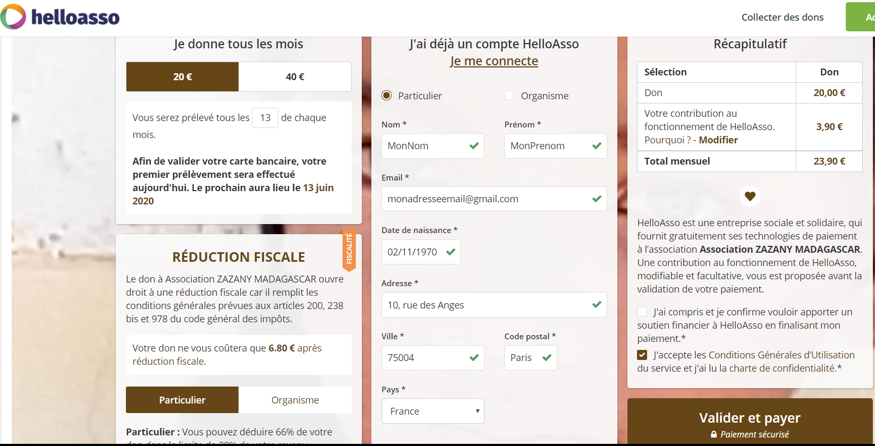875x446 pixels.
Task: Click the 6.80 € after-tax cost text
Action: tap(282, 348)
